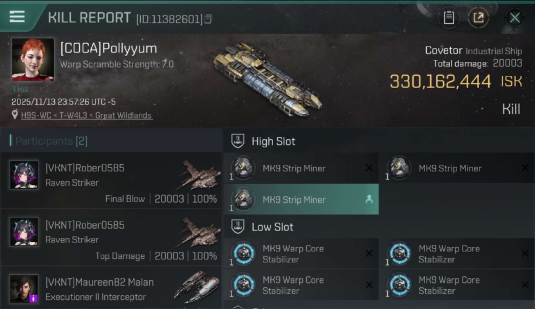Open Rober0585 Top Damage participant entry

click(x=112, y=237)
